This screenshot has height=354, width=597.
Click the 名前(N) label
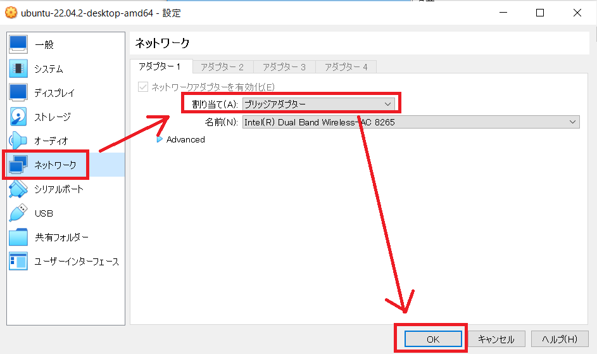point(221,122)
